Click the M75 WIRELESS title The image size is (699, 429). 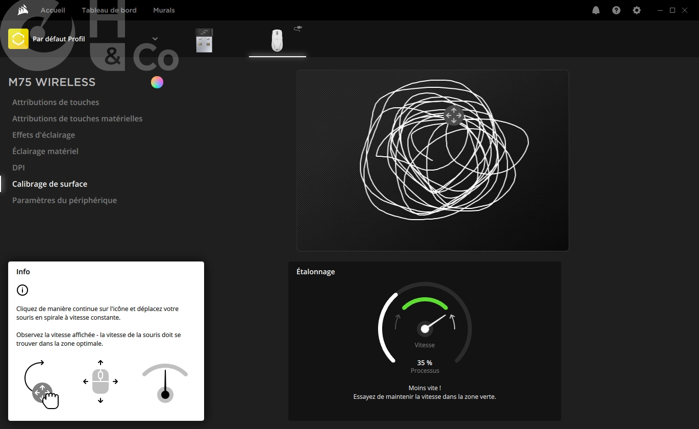[x=52, y=82]
